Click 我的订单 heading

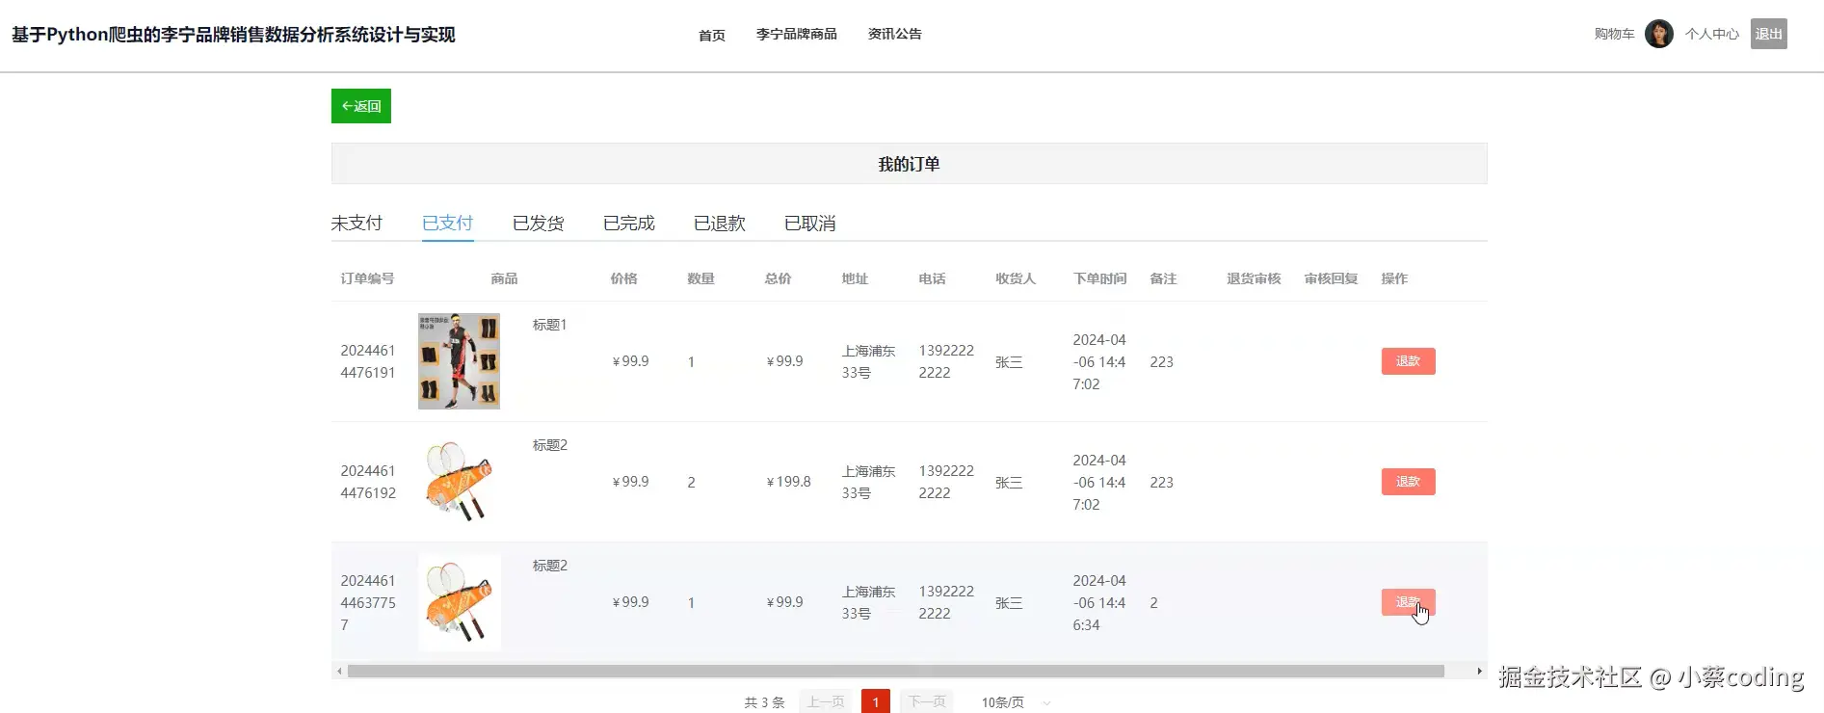click(909, 164)
